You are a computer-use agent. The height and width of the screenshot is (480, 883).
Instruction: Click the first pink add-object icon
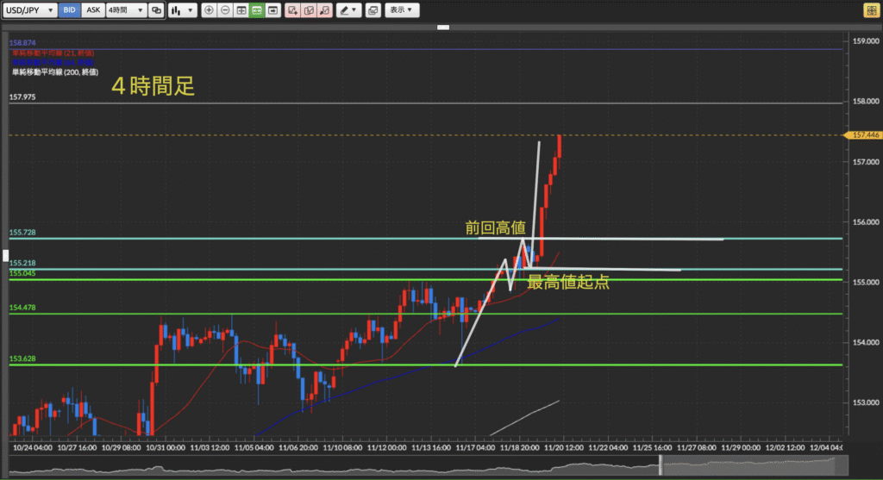pos(292,10)
